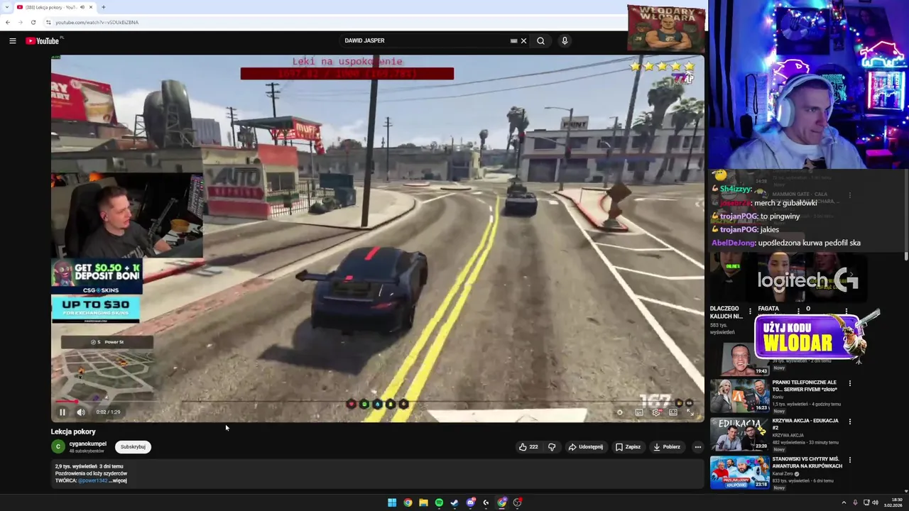This screenshot has width=909, height=511.
Task: Seek on the video progress bar
Action: point(376,402)
